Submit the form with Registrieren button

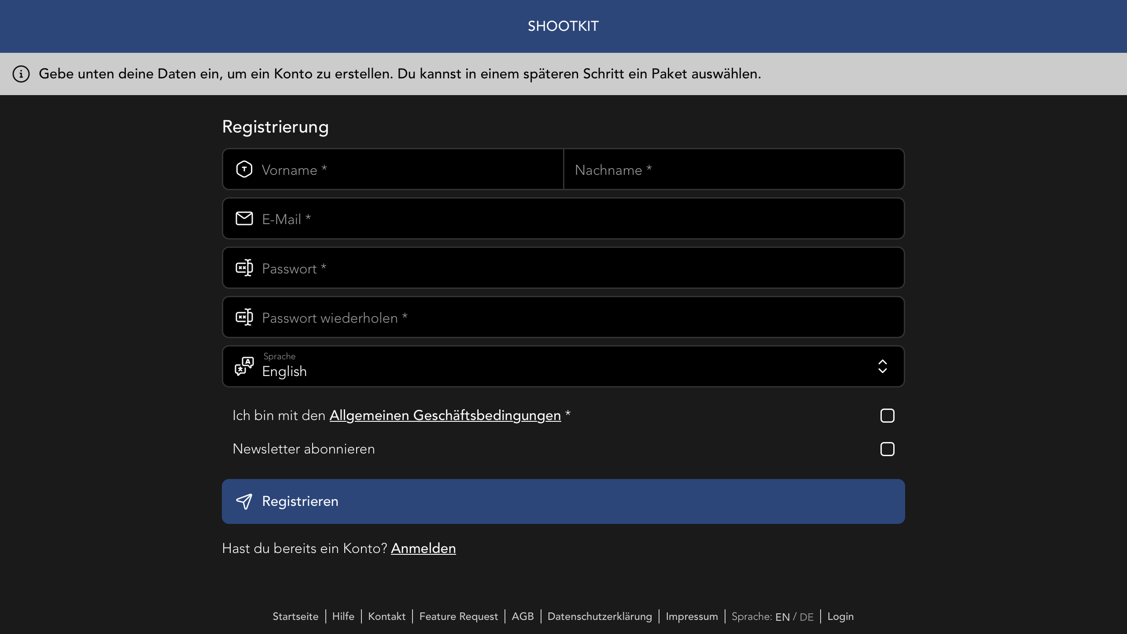563,501
